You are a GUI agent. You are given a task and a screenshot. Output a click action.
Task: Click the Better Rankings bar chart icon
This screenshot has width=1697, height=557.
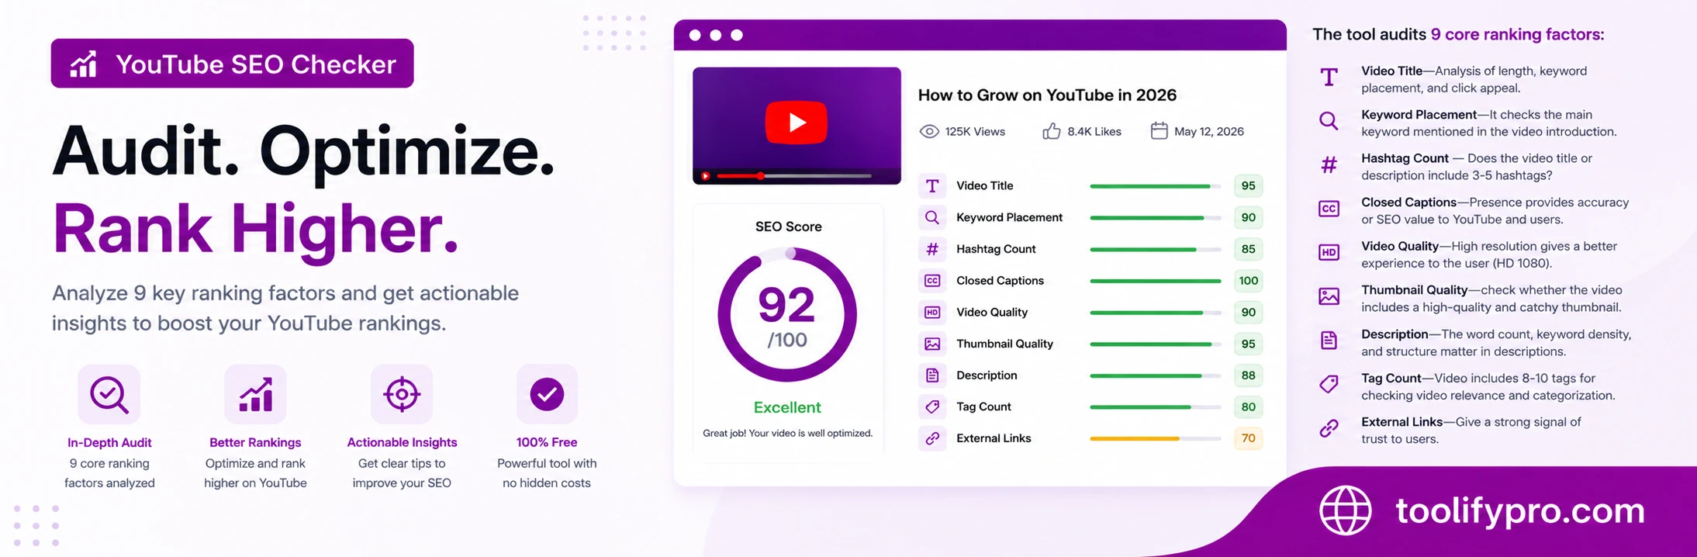[x=255, y=394]
